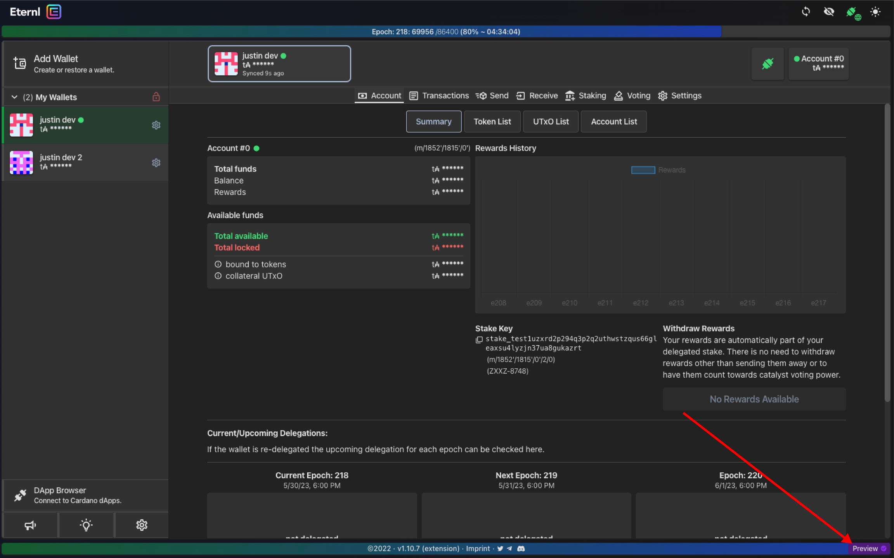Open settings gear for justin dev 2 wallet
The height and width of the screenshot is (558, 894).
pyautogui.click(x=156, y=162)
